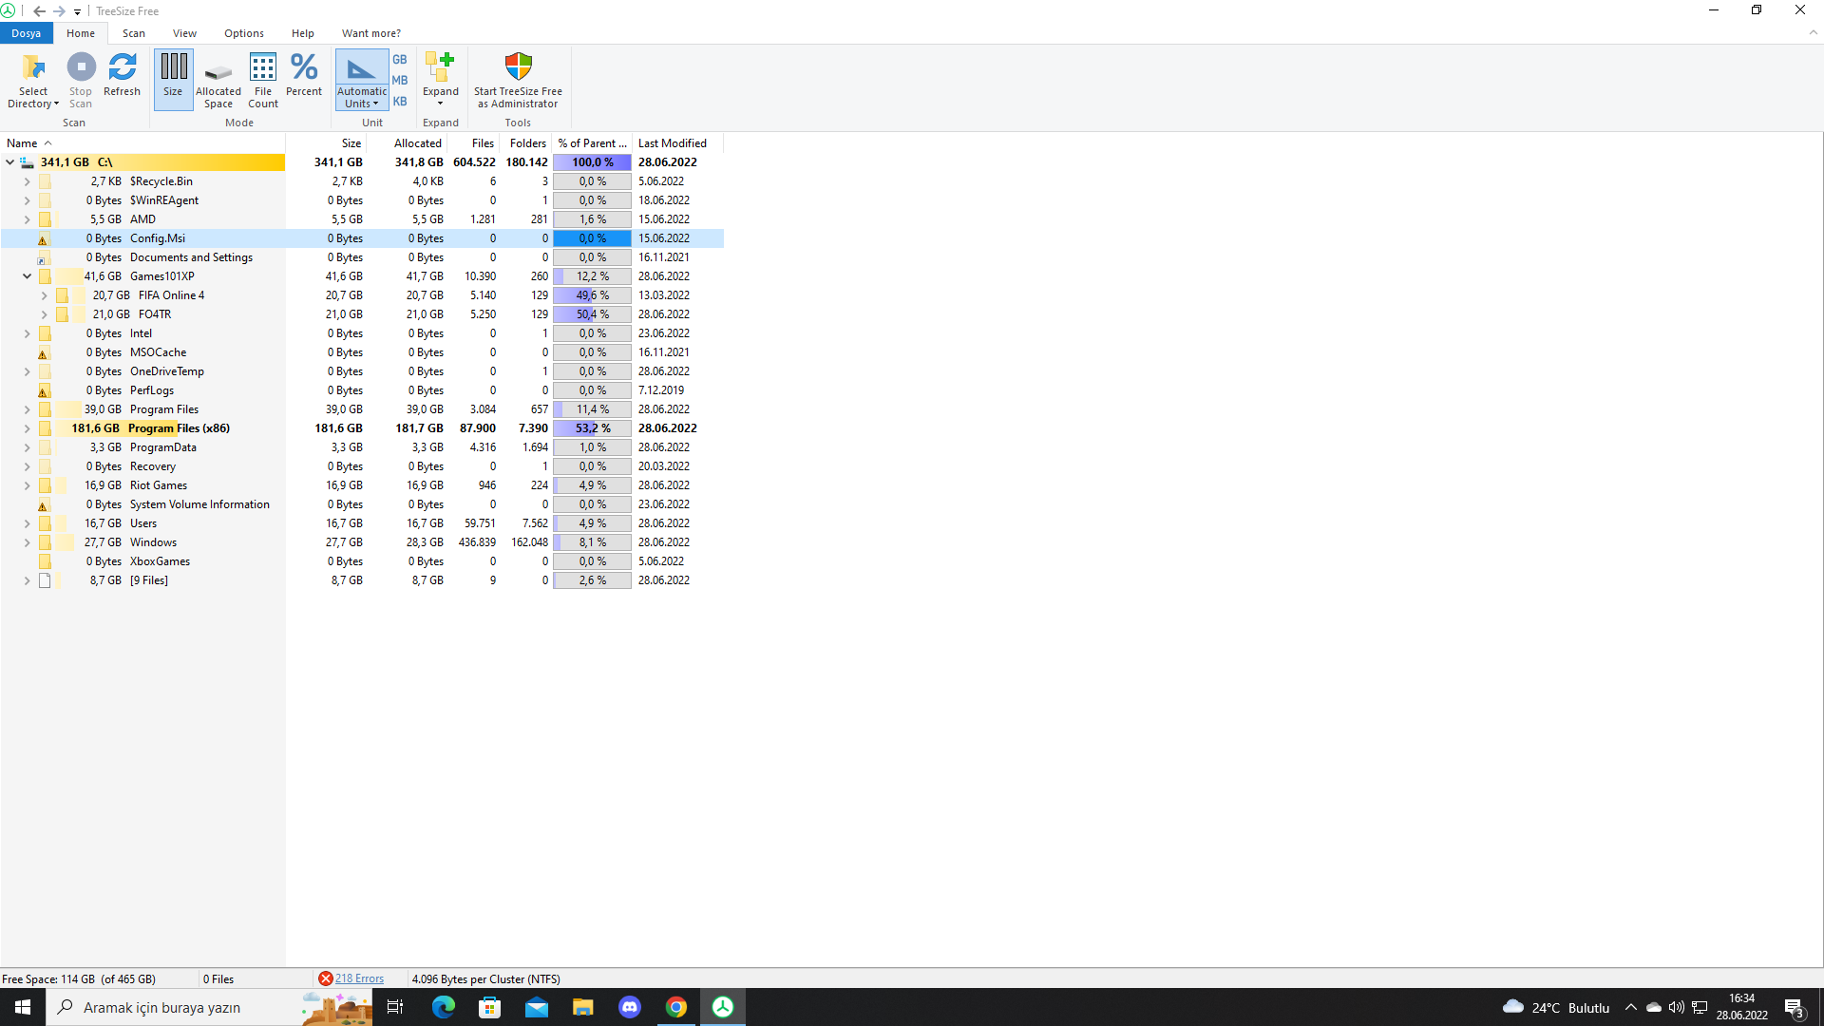Switch mode to Allocated Space
This screenshot has height=1026, width=1824.
tap(218, 80)
